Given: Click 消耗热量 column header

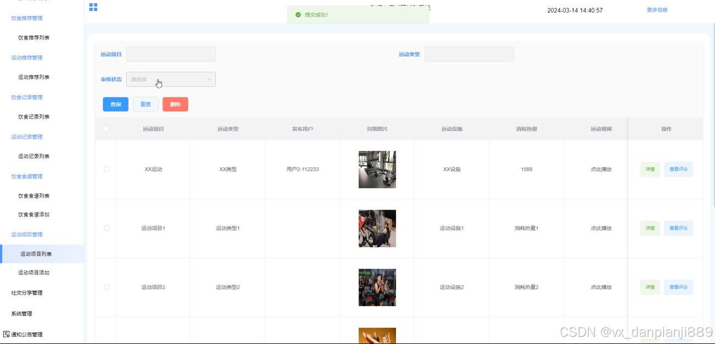Looking at the screenshot, I should [527, 129].
